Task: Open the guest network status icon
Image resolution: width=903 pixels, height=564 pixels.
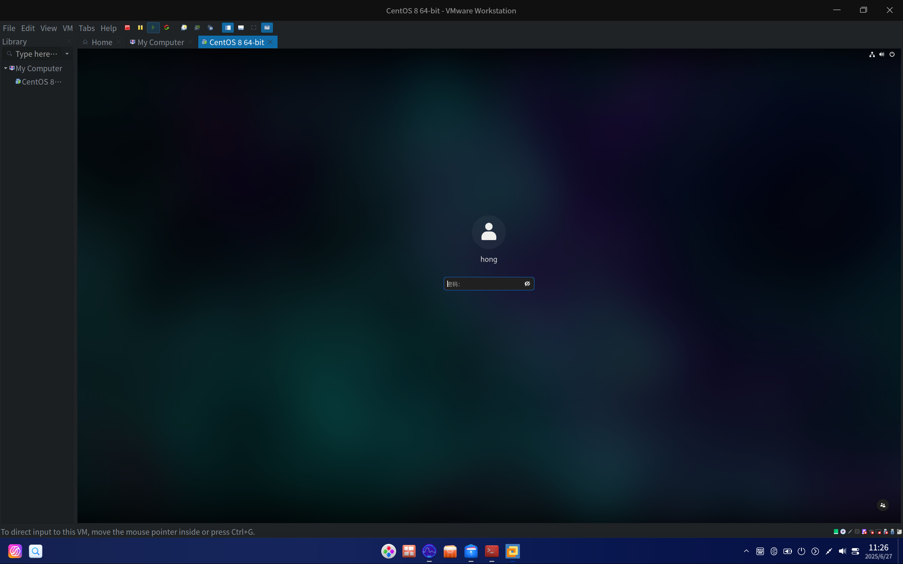Action: [872, 54]
